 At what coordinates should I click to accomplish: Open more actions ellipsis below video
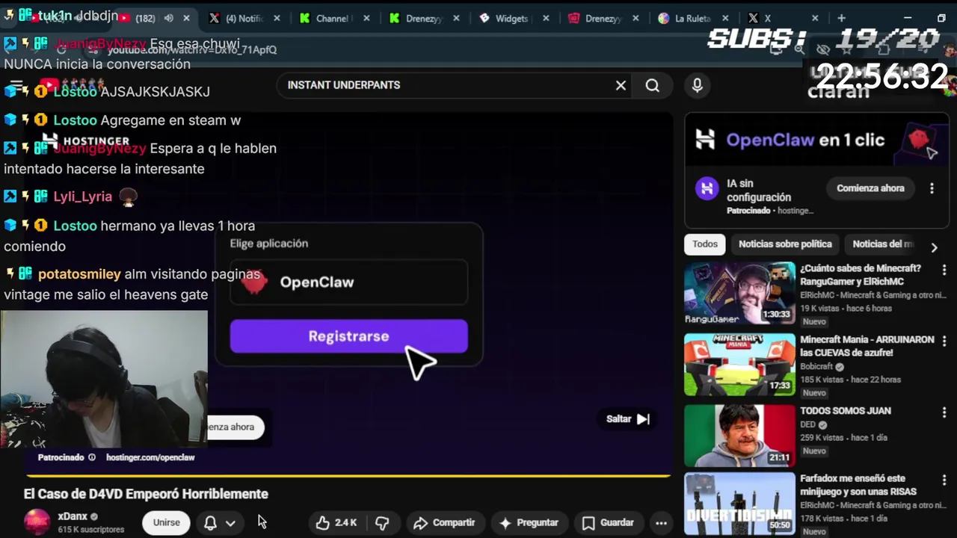click(x=661, y=523)
